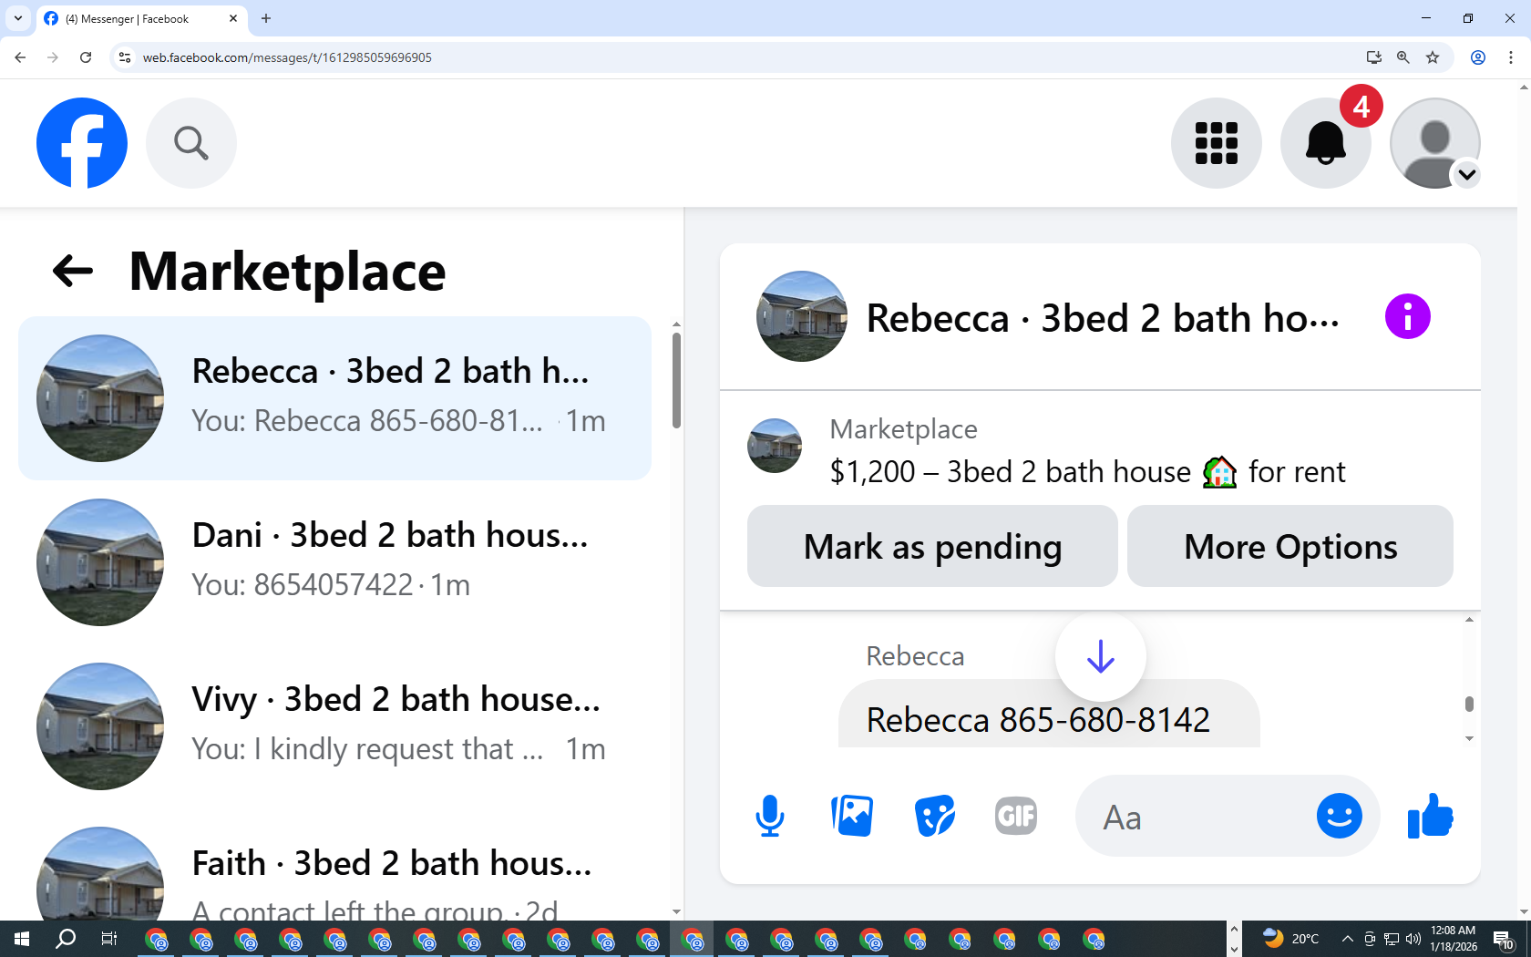Attach a photo using the image icon
The image size is (1531, 957).
(852, 816)
